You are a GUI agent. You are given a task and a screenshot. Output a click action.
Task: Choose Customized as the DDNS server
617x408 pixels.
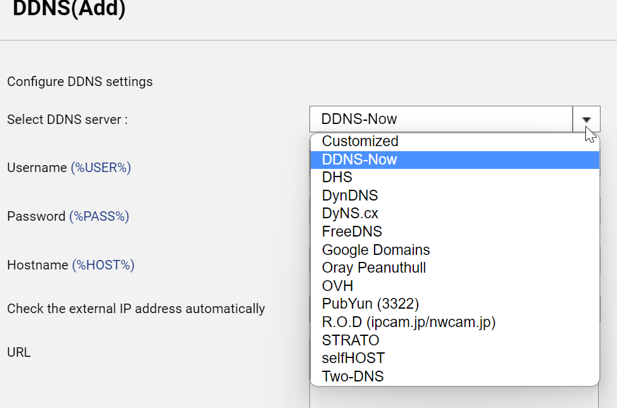coord(359,141)
